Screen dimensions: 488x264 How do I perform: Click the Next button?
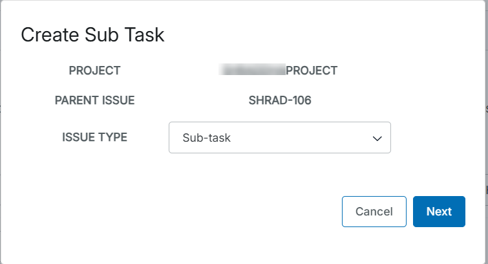pos(439,212)
